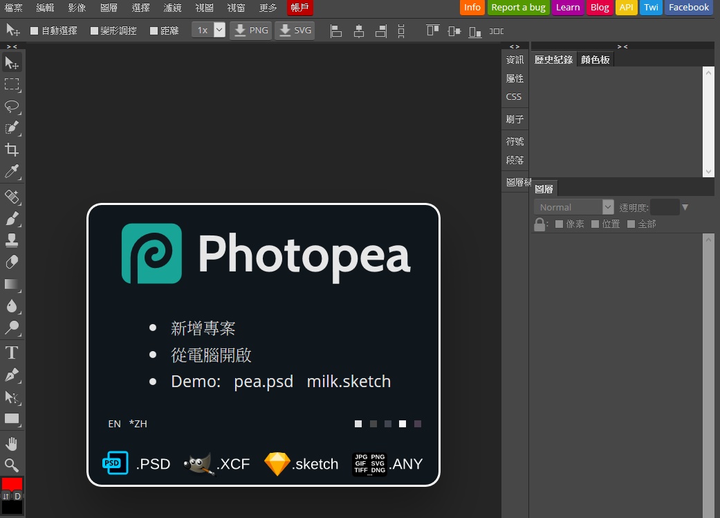Image resolution: width=720 pixels, height=518 pixels.
Task: Select the Rectangle shape tool
Action: click(x=12, y=419)
